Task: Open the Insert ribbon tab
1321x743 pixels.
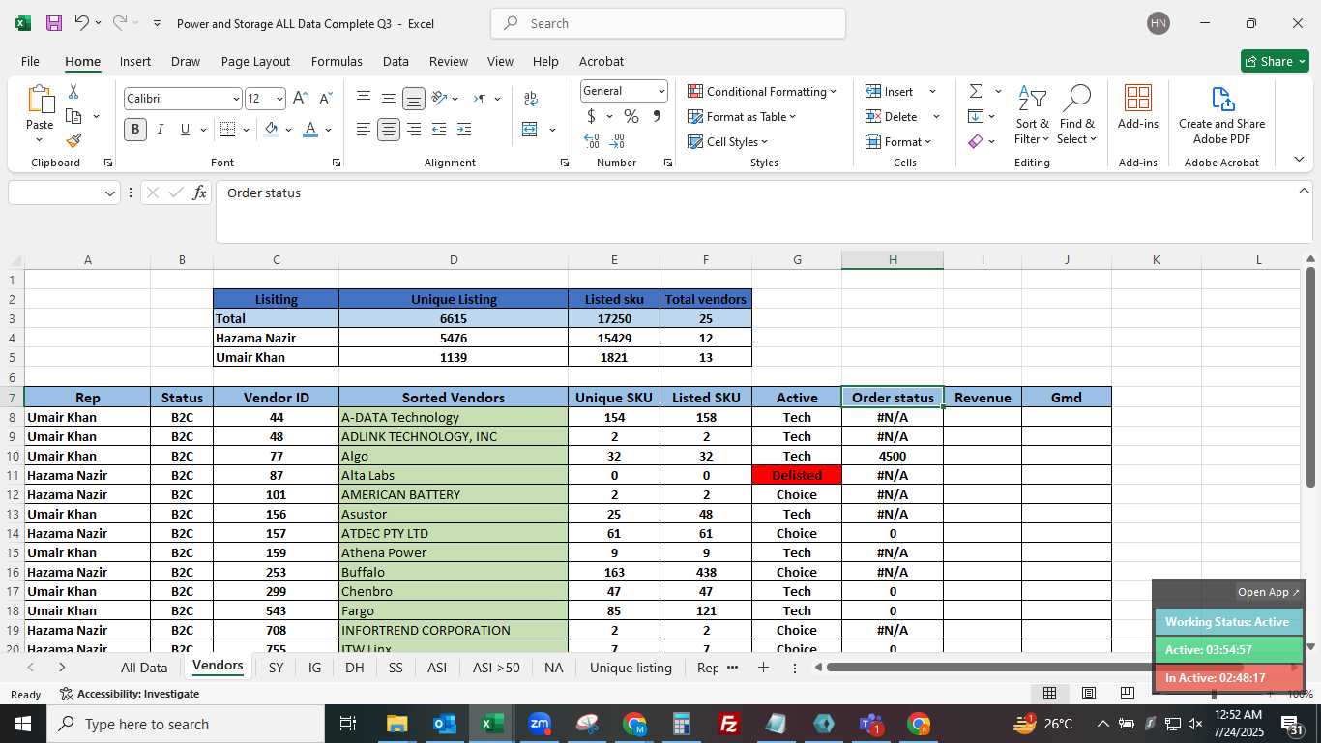Action: click(x=135, y=61)
